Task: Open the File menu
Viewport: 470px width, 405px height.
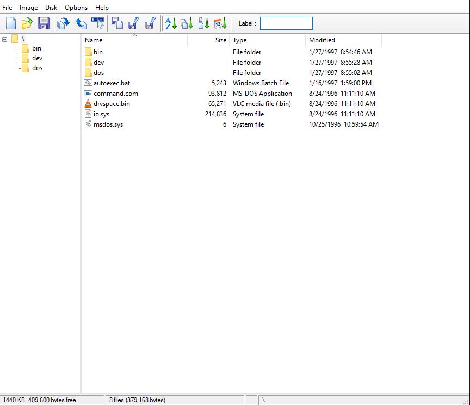Action: [7, 8]
